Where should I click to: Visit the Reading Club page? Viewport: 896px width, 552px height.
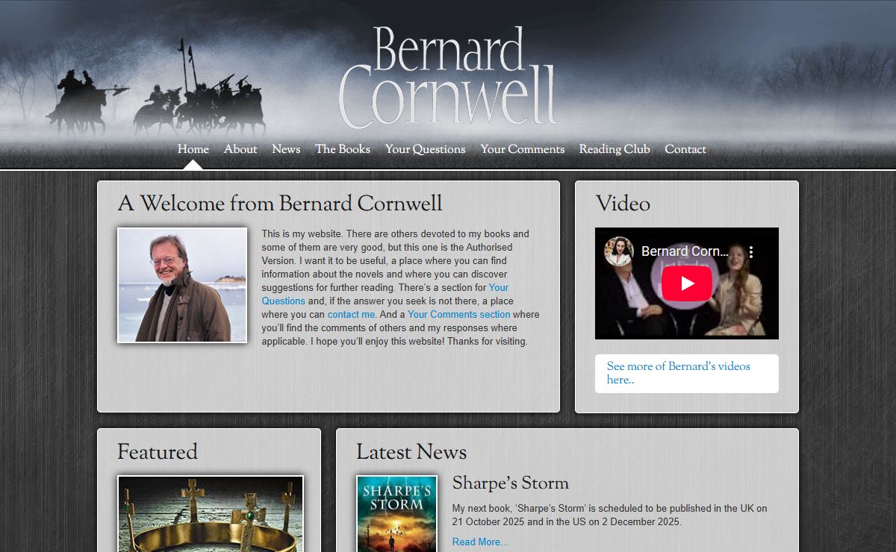(615, 149)
